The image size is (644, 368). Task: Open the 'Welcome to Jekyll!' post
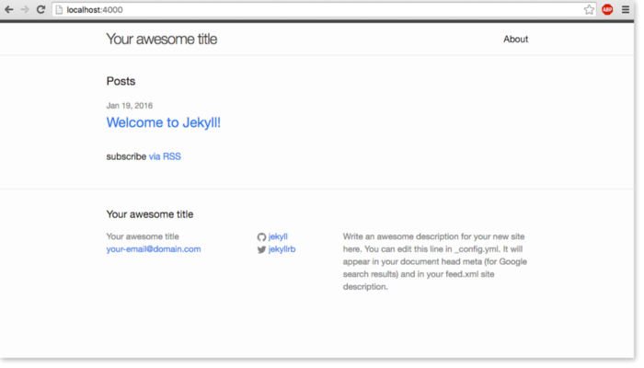[164, 122]
